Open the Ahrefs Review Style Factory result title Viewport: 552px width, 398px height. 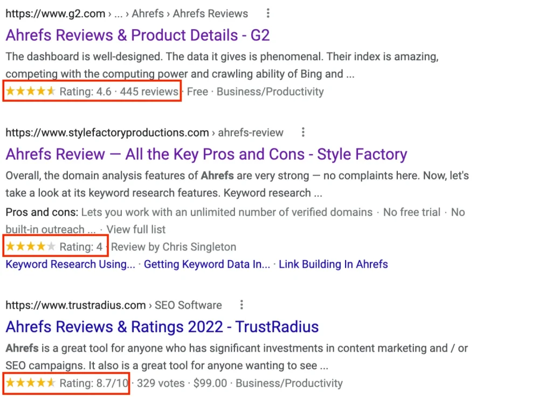206,155
